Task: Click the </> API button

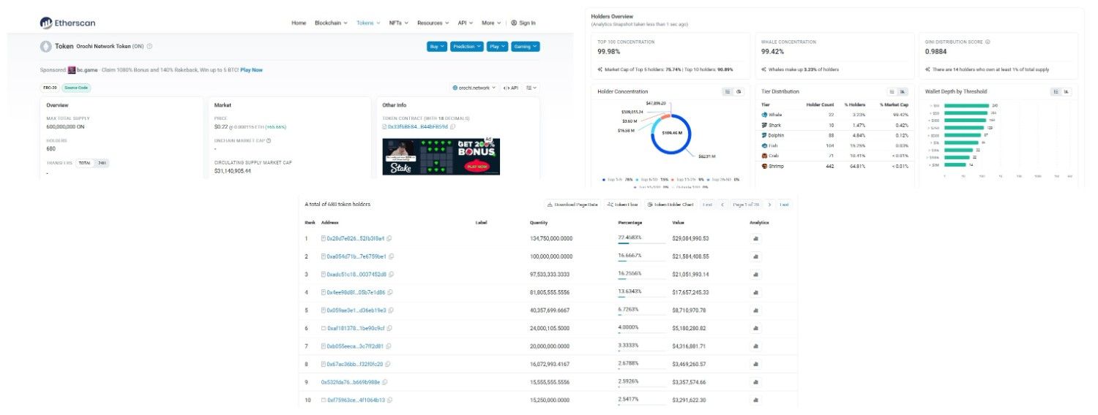Action: tap(510, 88)
